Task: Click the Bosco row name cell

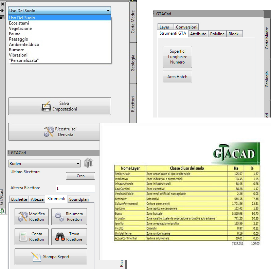Action: (x=130, y=214)
